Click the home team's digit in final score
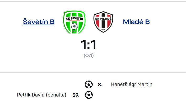Image resolution: width=186 pixels, height=108 pixels. pos(84,44)
